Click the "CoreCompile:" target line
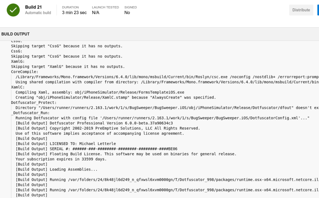This screenshot has width=319, height=198. 25,72
